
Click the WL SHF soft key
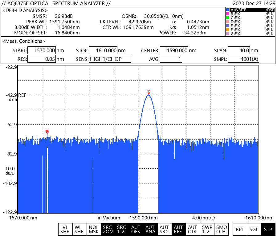click(79, 229)
